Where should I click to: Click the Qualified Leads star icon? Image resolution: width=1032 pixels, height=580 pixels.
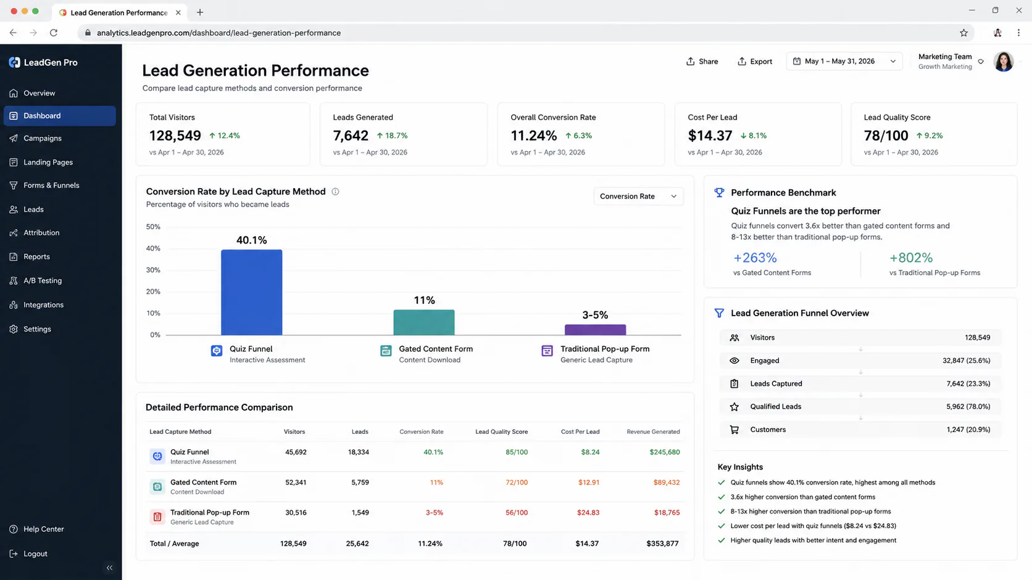[734, 407]
